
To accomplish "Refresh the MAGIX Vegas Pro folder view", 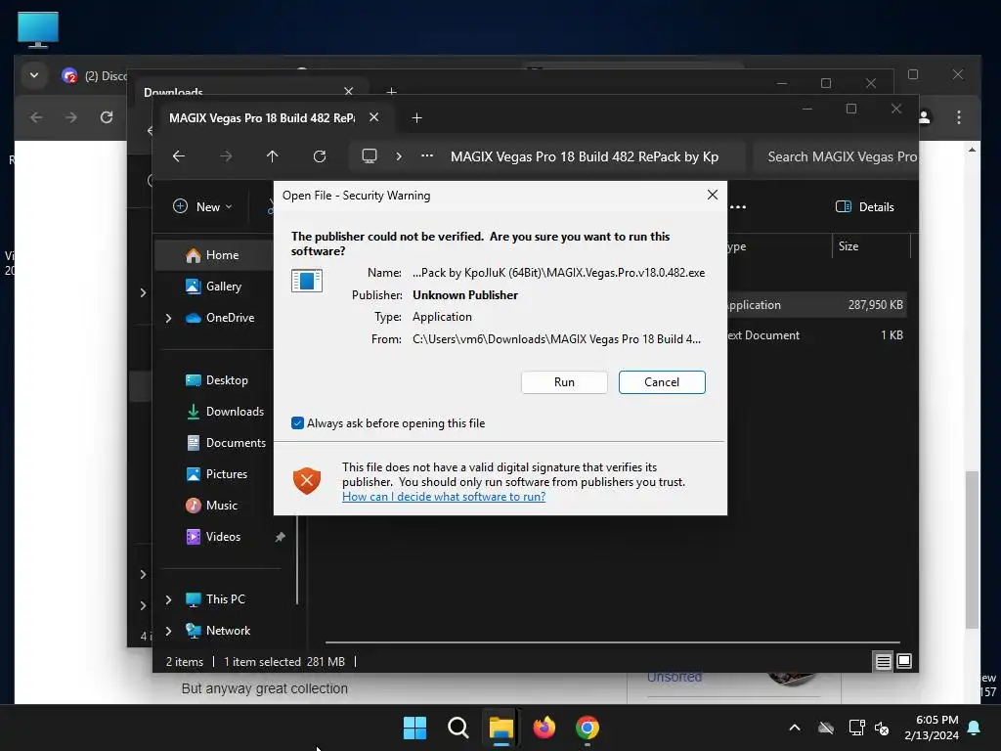I will pyautogui.click(x=320, y=156).
